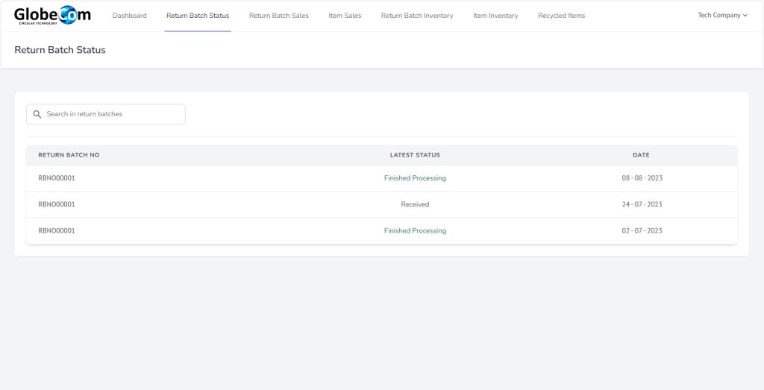Select the Return Batch Status navigation tab
764x390 pixels.
point(198,16)
